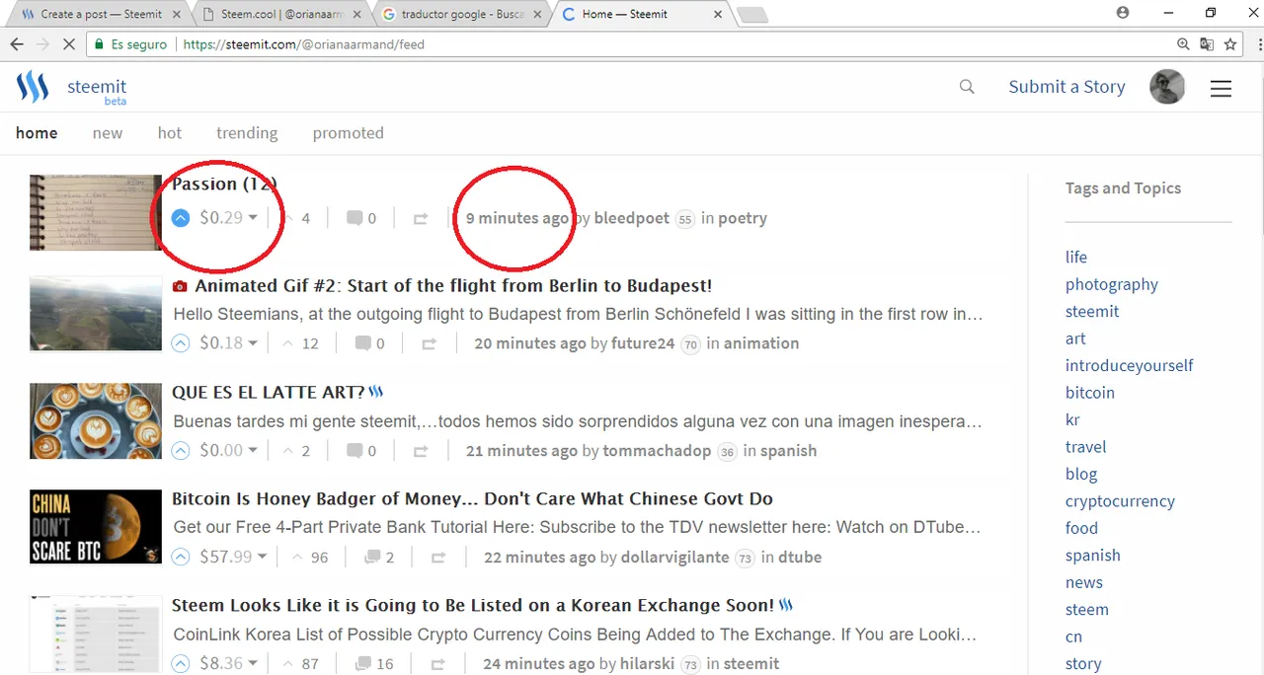Select the photography tag
The image size is (1264, 675).
pyautogui.click(x=1111, y=284)
